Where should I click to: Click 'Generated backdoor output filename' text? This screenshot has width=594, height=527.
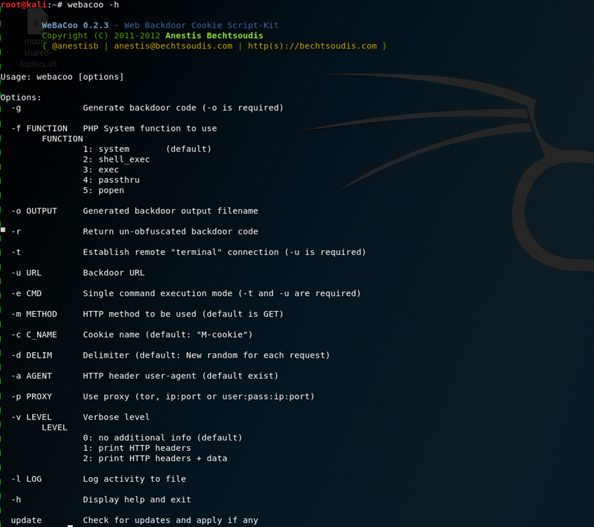171,211
